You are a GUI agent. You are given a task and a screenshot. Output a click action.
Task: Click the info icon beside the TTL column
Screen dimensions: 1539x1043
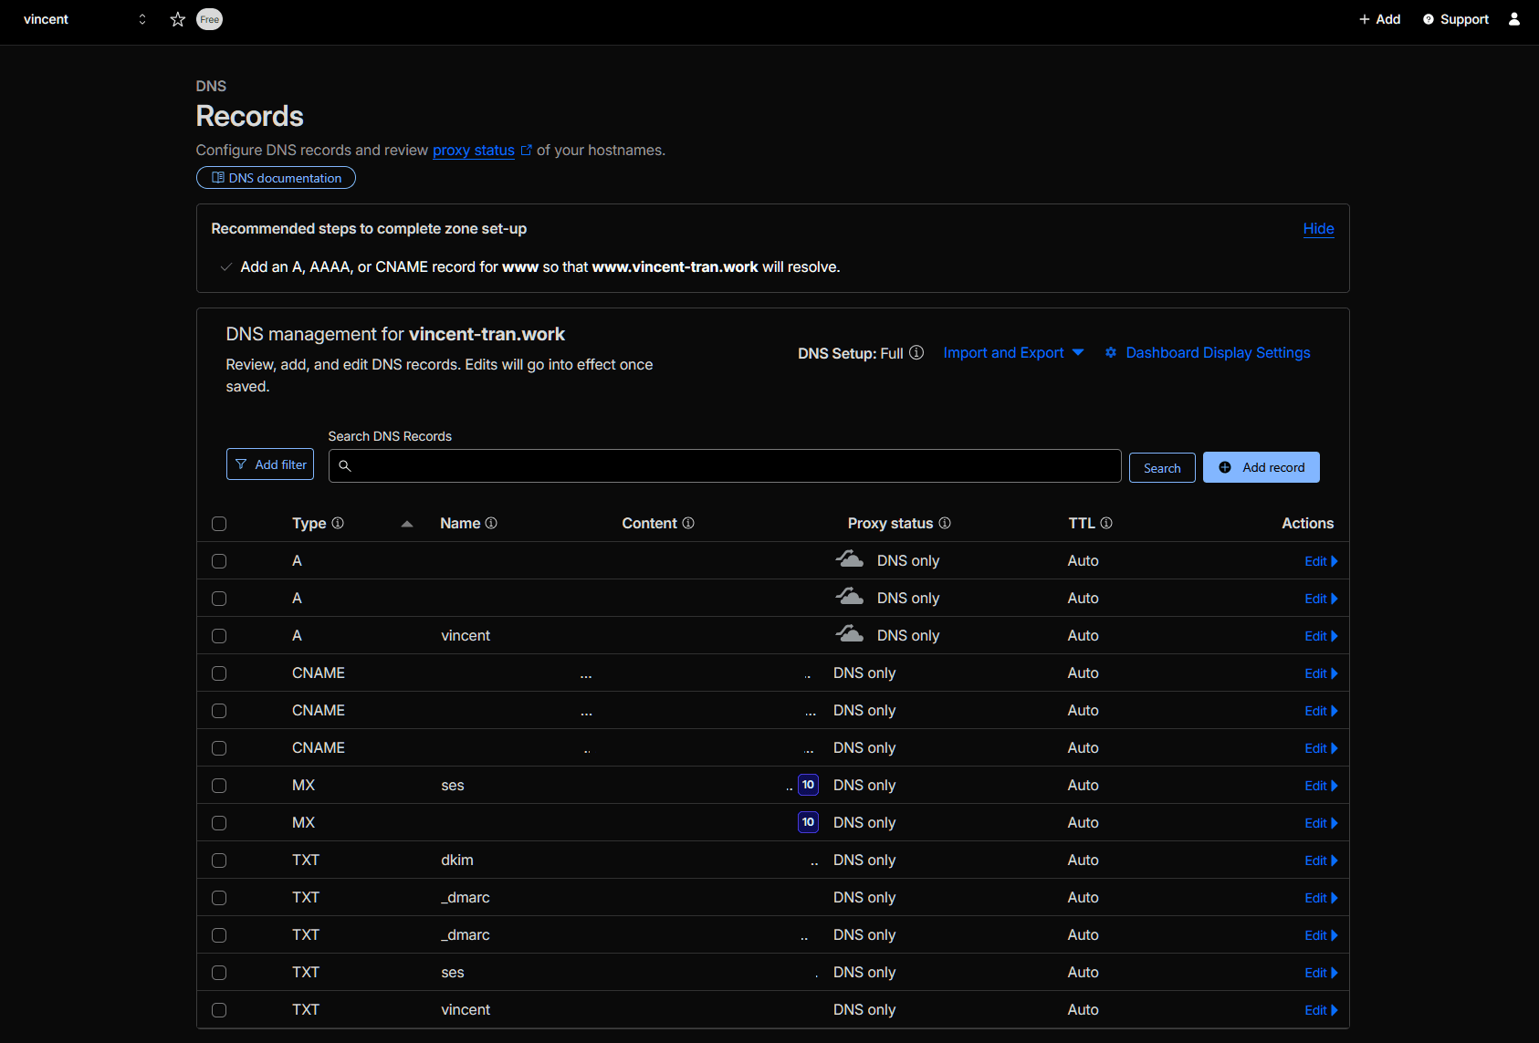pos(1107,523)
